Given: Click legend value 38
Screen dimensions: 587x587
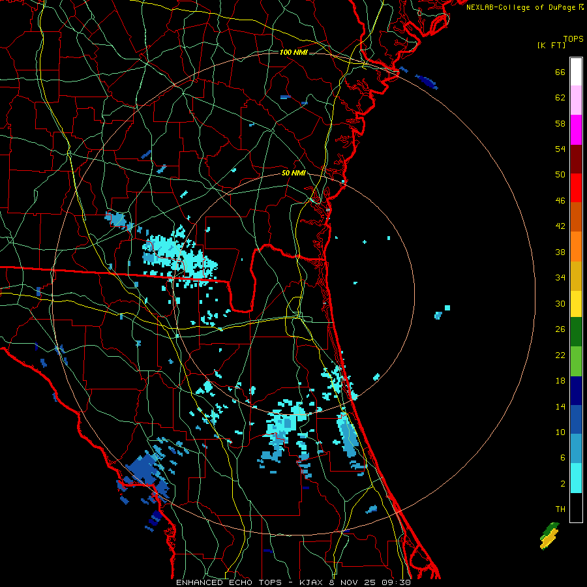Looking at the screenshot, I should coord(560,252).
